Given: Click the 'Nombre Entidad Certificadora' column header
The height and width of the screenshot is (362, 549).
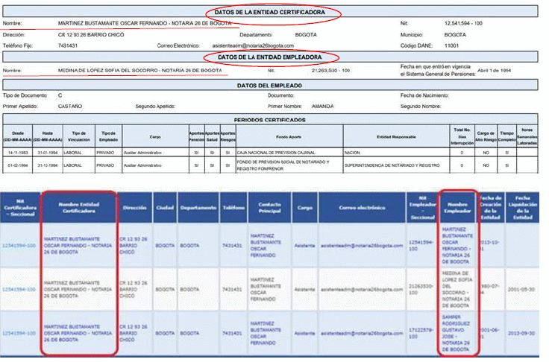Looking at the screenshot, I should click(78, 206).
